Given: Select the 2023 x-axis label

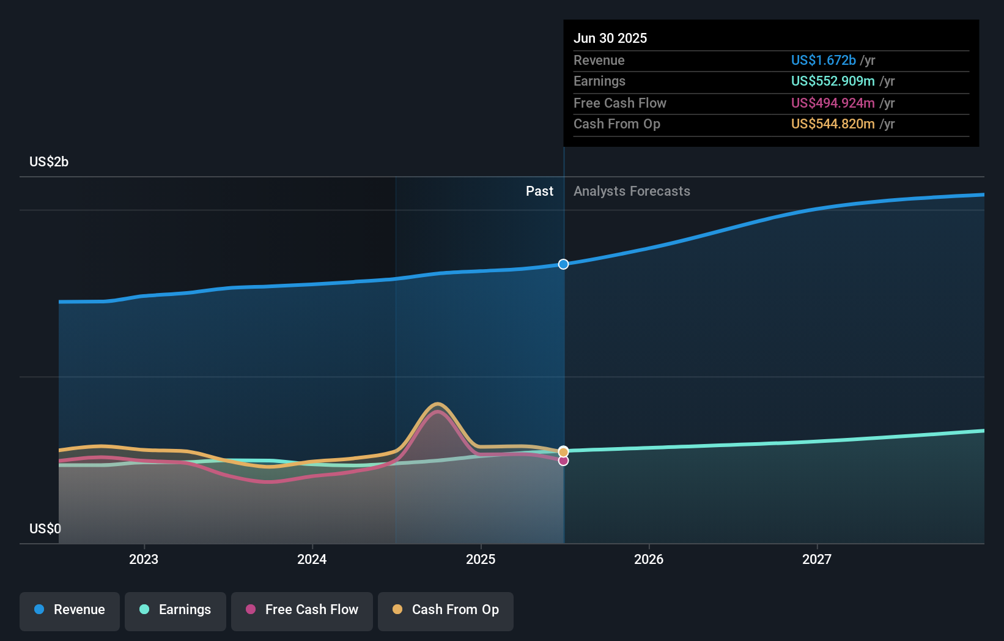Looking at the screenshot, I should 144,559.
